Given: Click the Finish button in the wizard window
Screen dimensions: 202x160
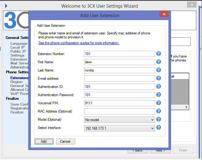Looking at the screenshot, I should [183, 150].
